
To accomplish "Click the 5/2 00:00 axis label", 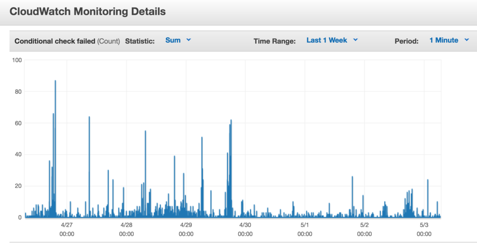I will (364, 230).
